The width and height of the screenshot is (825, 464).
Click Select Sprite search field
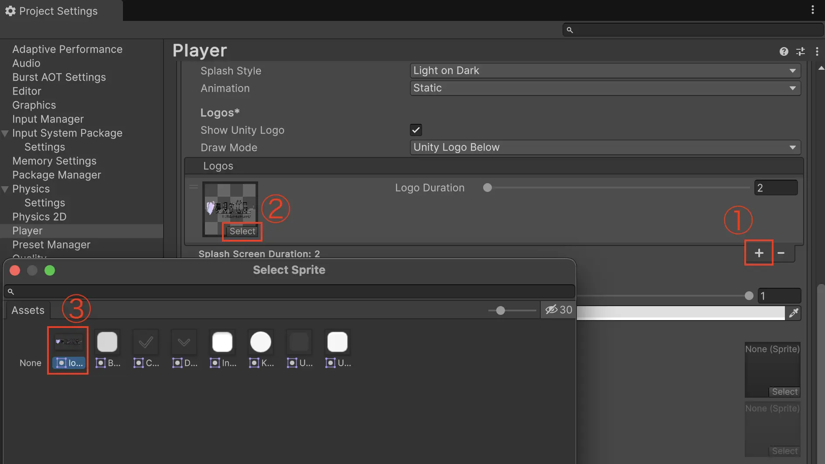tap(290, 291)
